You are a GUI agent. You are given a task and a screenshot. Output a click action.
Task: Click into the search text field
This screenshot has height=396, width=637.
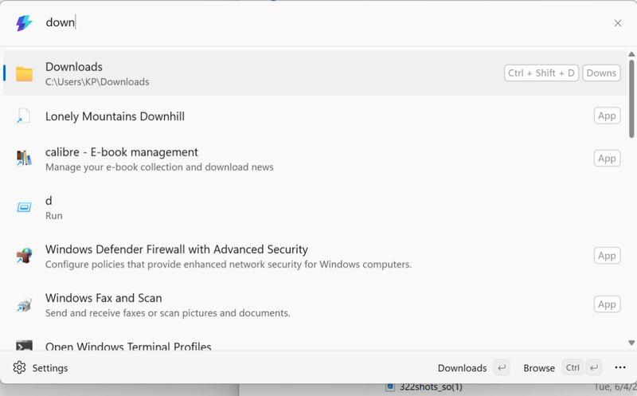[x=318, y=23]
